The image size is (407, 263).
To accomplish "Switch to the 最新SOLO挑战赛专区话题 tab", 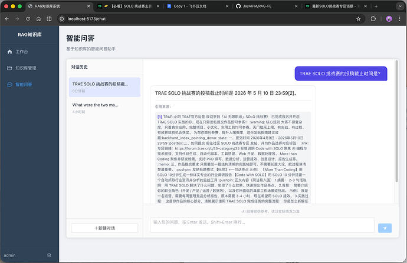I will pos(336,6).
